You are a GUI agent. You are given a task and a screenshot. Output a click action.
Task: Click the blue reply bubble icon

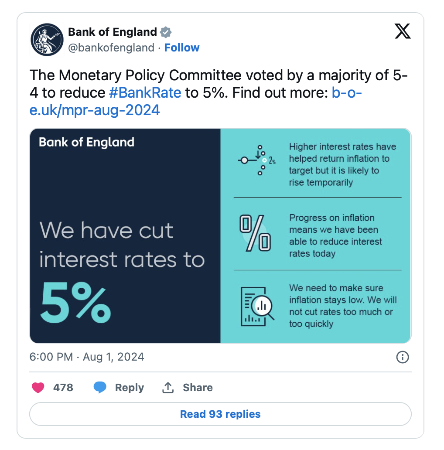[100, 388]
